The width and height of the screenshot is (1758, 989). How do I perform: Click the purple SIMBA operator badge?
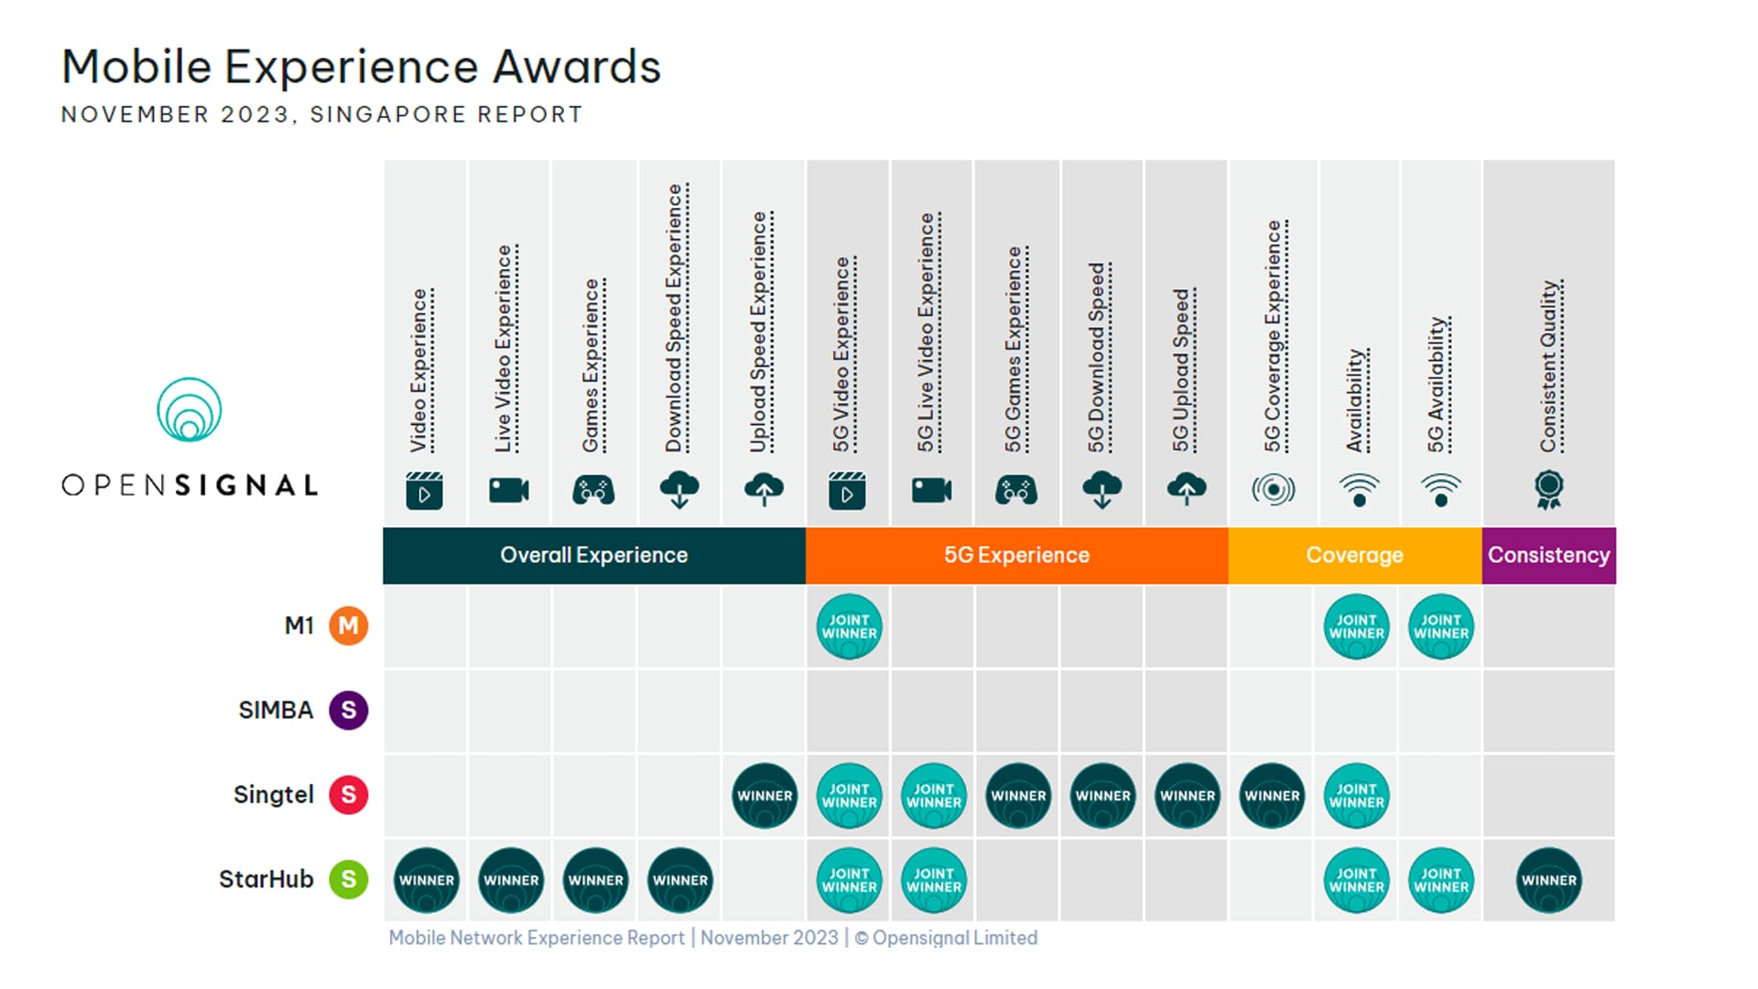pyautogui.click(x=348, y=711)
